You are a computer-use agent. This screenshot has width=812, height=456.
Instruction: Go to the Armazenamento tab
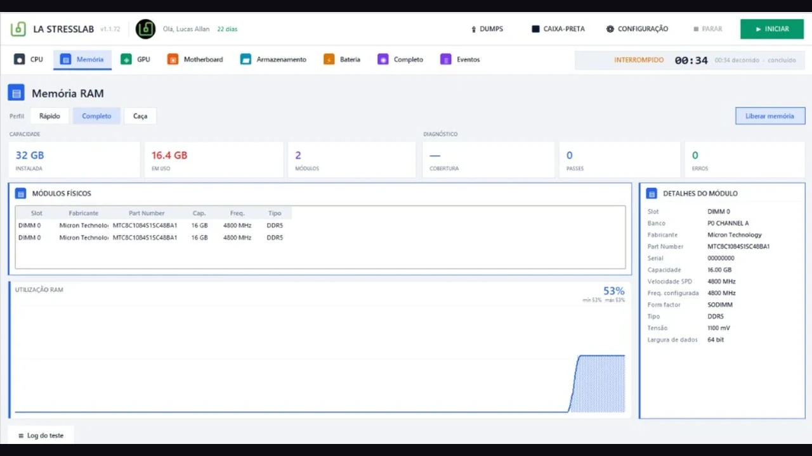point(273,60)
